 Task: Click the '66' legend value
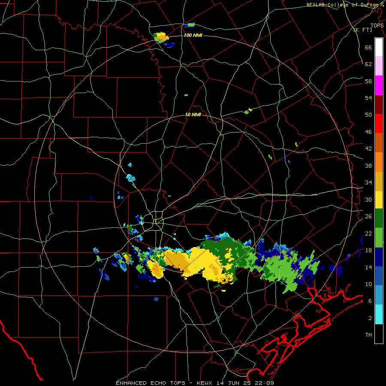click(x=368, y=47)
